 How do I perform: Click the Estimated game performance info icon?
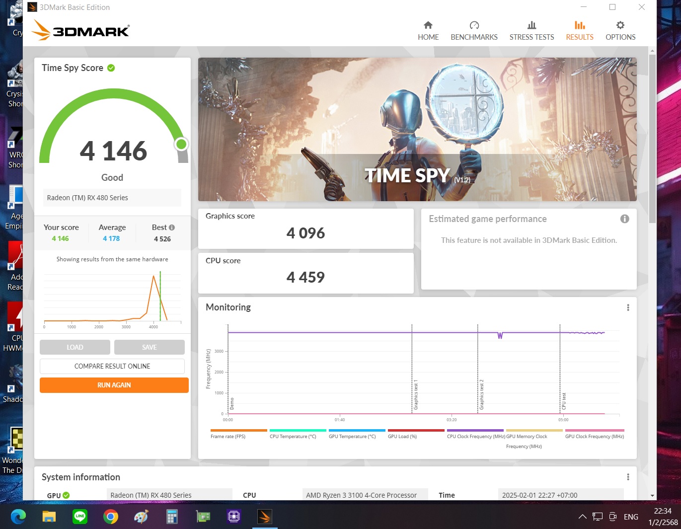[x=624, y=219]
